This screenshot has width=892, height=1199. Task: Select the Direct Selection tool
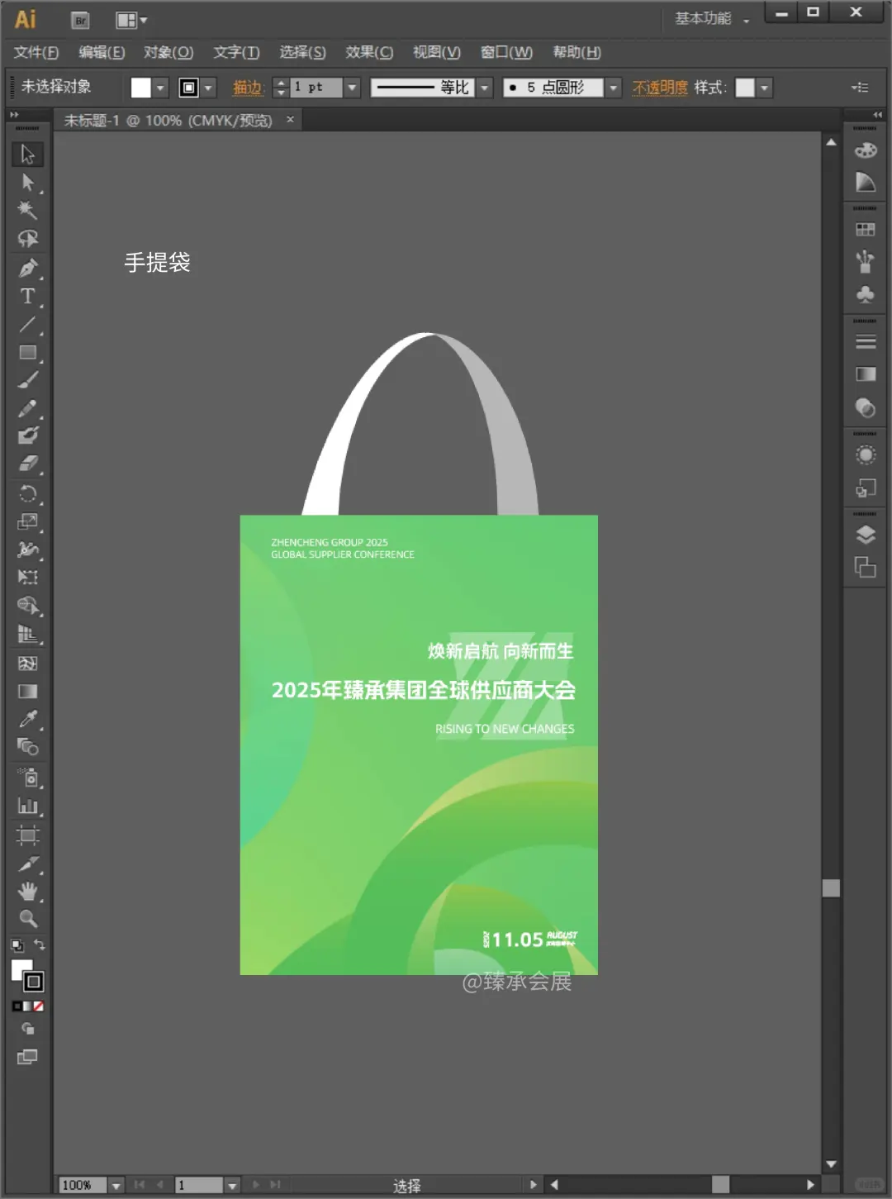[27, 183]
